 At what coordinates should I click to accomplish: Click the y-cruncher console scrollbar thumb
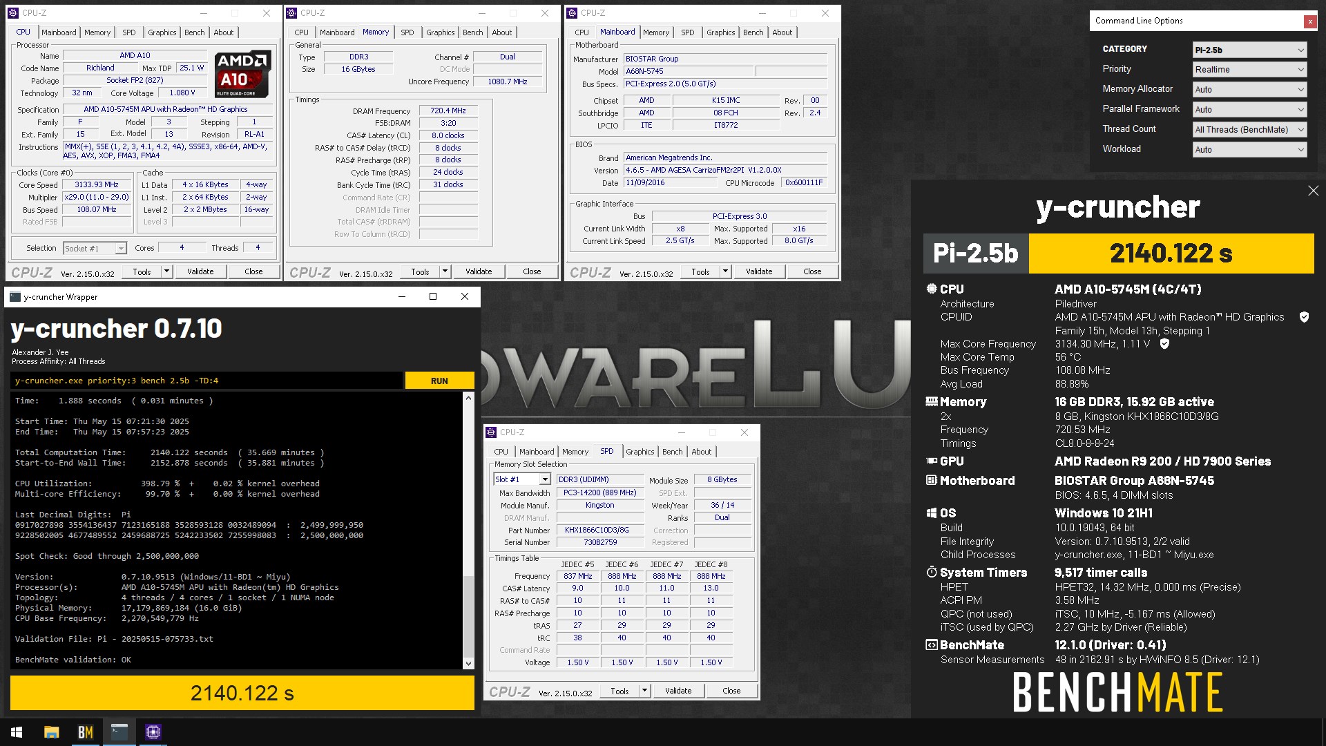468,616
